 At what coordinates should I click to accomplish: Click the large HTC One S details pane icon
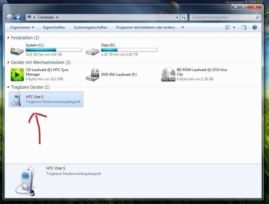click(x=25, y=181)
